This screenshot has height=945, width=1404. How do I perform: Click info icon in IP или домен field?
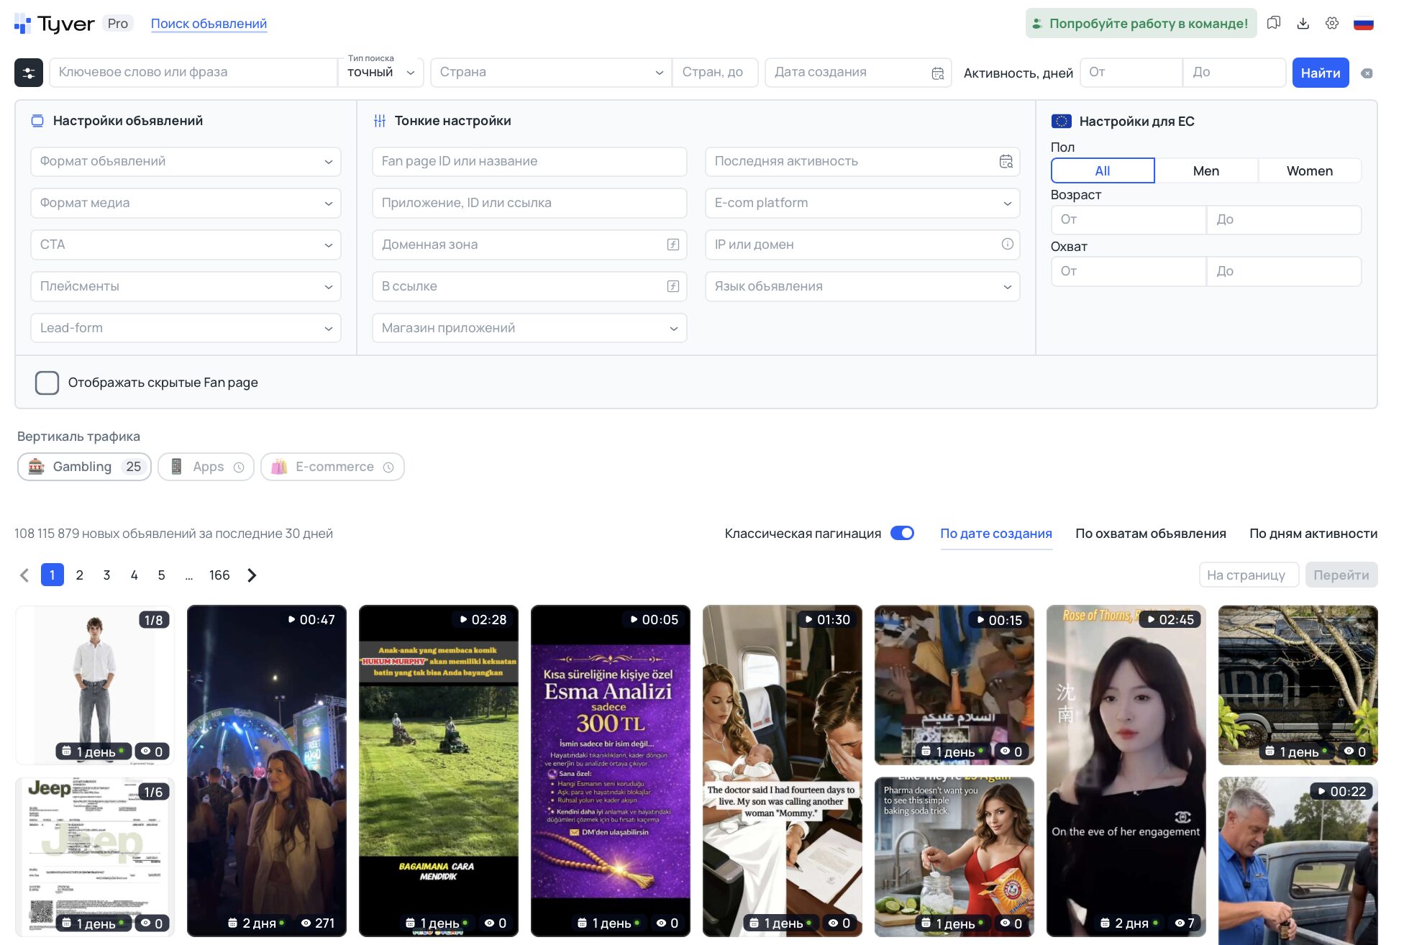pos(1007,245)
